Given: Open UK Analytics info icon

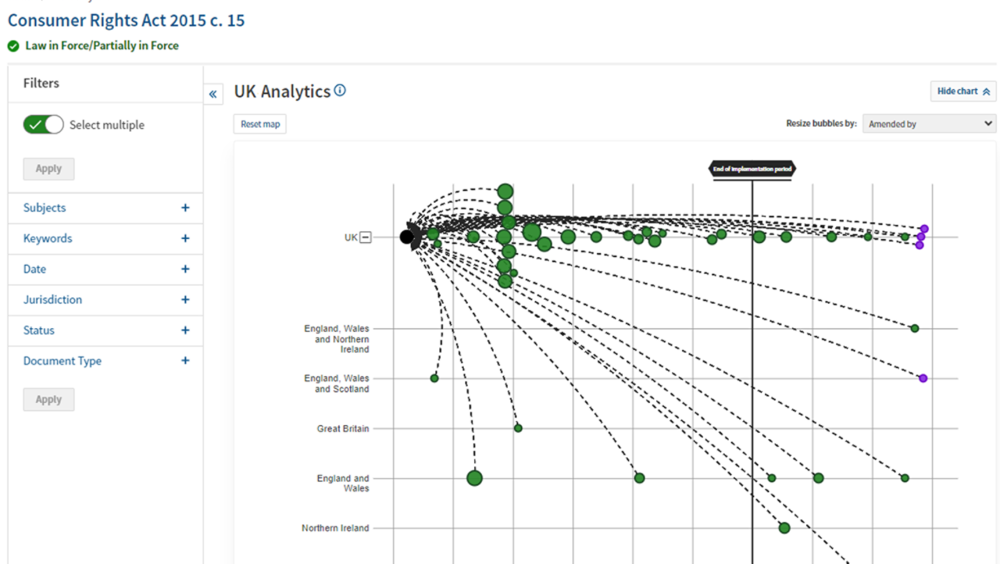Looking at the screenshot, I should click(340, 91).
